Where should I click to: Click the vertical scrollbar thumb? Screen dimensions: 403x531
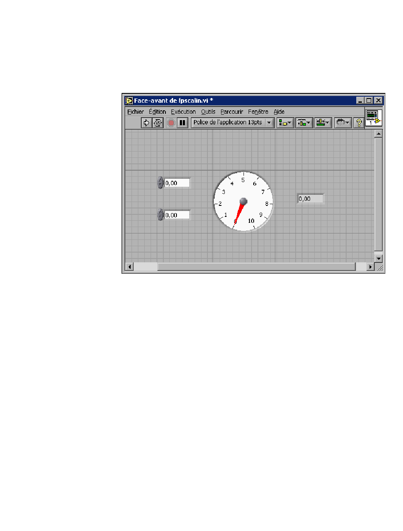(378, 194)
